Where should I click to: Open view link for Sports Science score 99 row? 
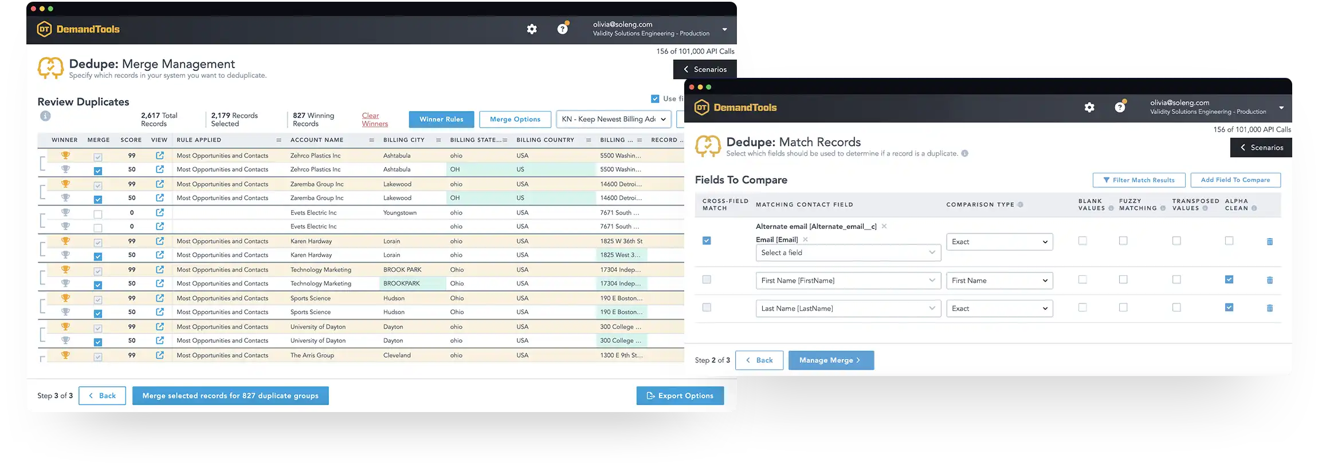(x=160, y=298)
